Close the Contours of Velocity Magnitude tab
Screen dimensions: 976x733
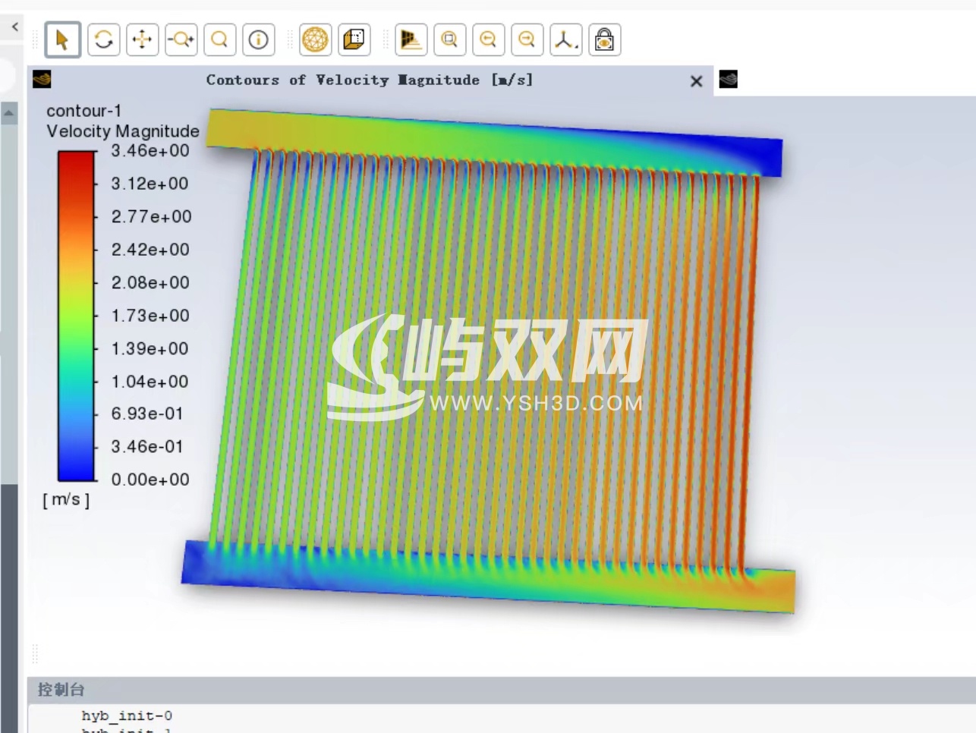pyautogui.click(x=696, y=81)
